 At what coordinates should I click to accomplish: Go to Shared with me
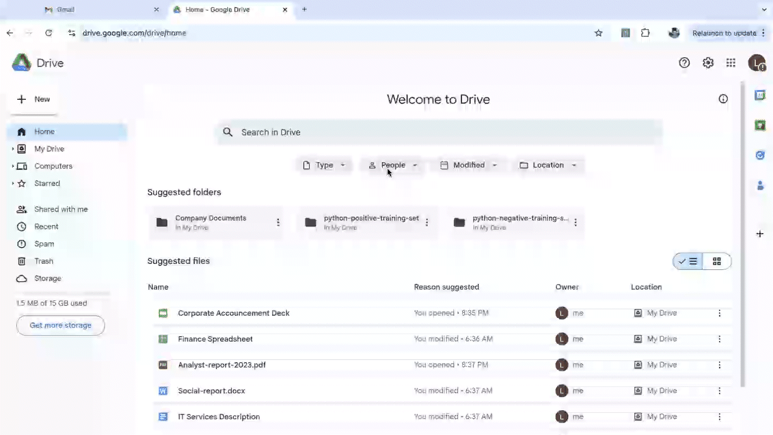coord(60,209)
